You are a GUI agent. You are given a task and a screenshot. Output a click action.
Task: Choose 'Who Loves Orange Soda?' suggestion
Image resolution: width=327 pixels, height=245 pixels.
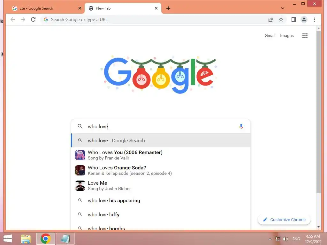coord(161,170)
